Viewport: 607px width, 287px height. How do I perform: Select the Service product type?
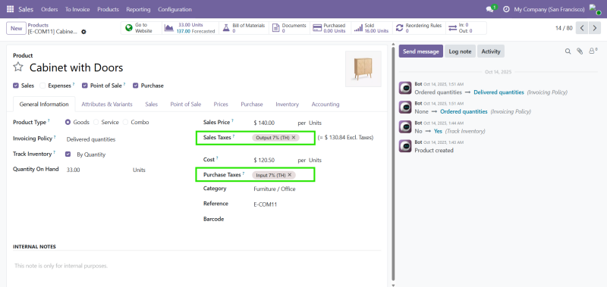[x=96, y=122]
